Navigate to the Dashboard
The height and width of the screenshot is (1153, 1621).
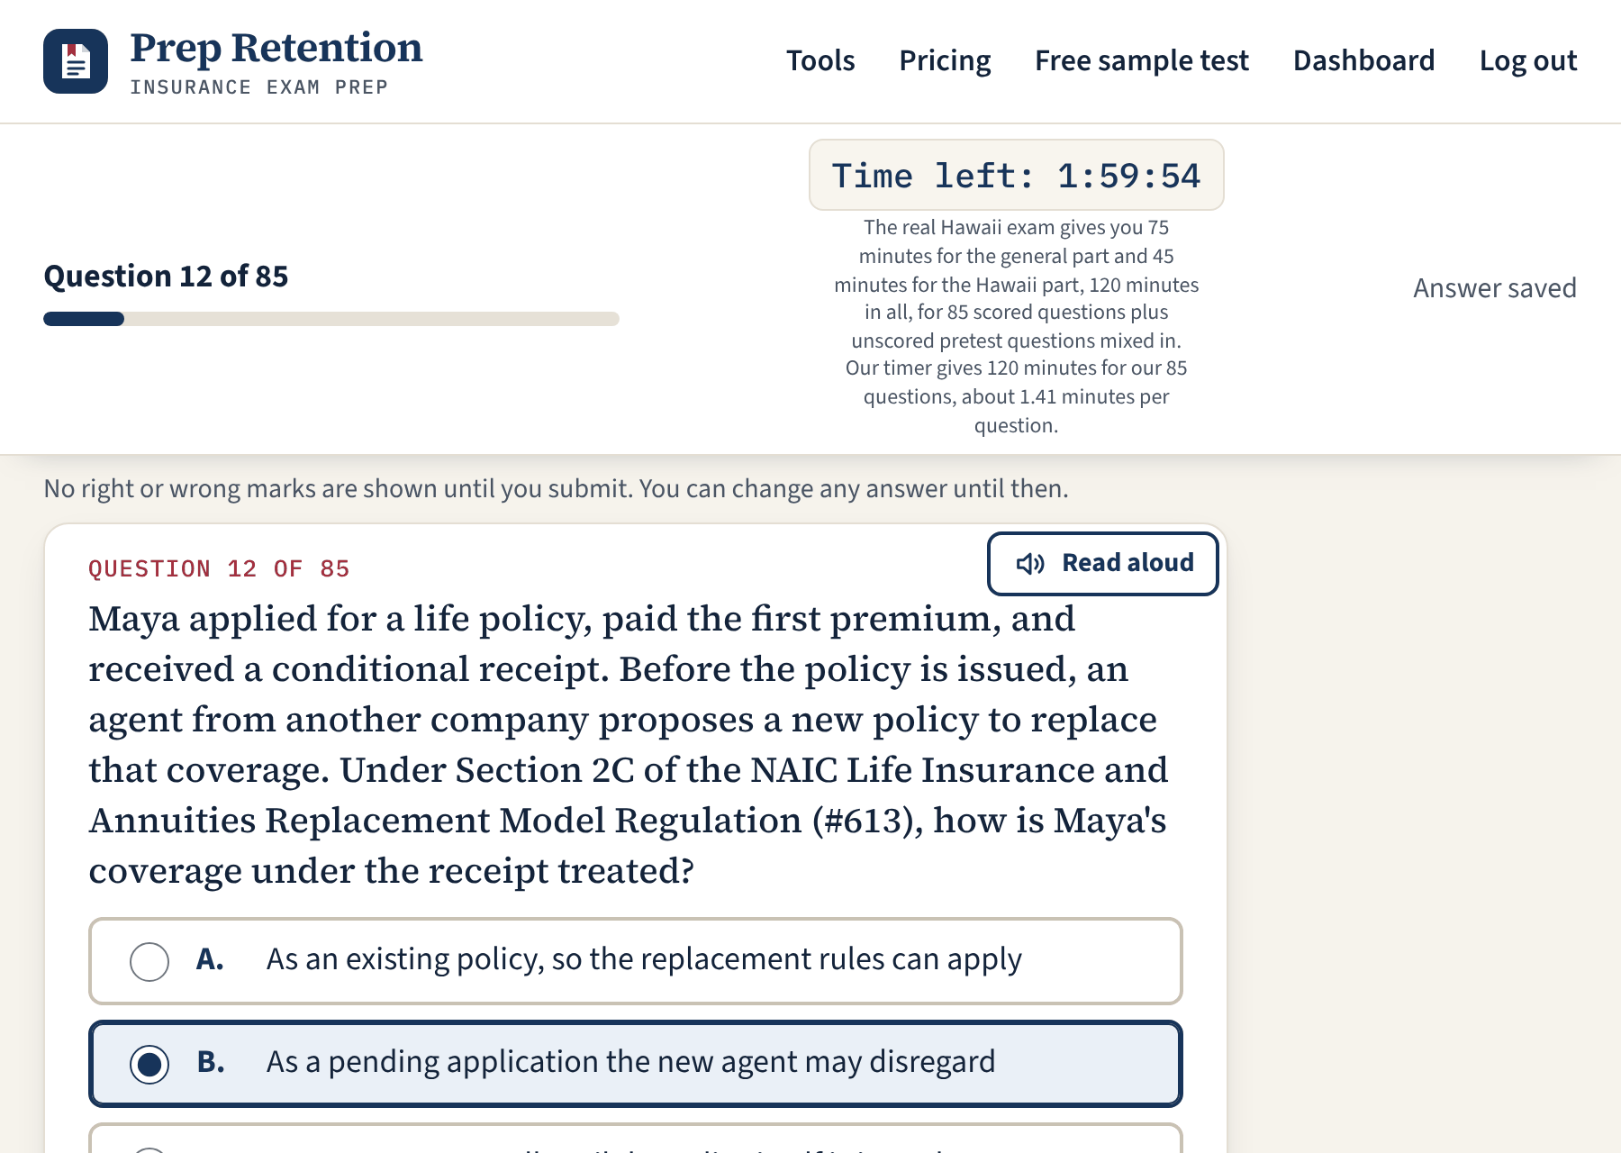point(1363,60)
